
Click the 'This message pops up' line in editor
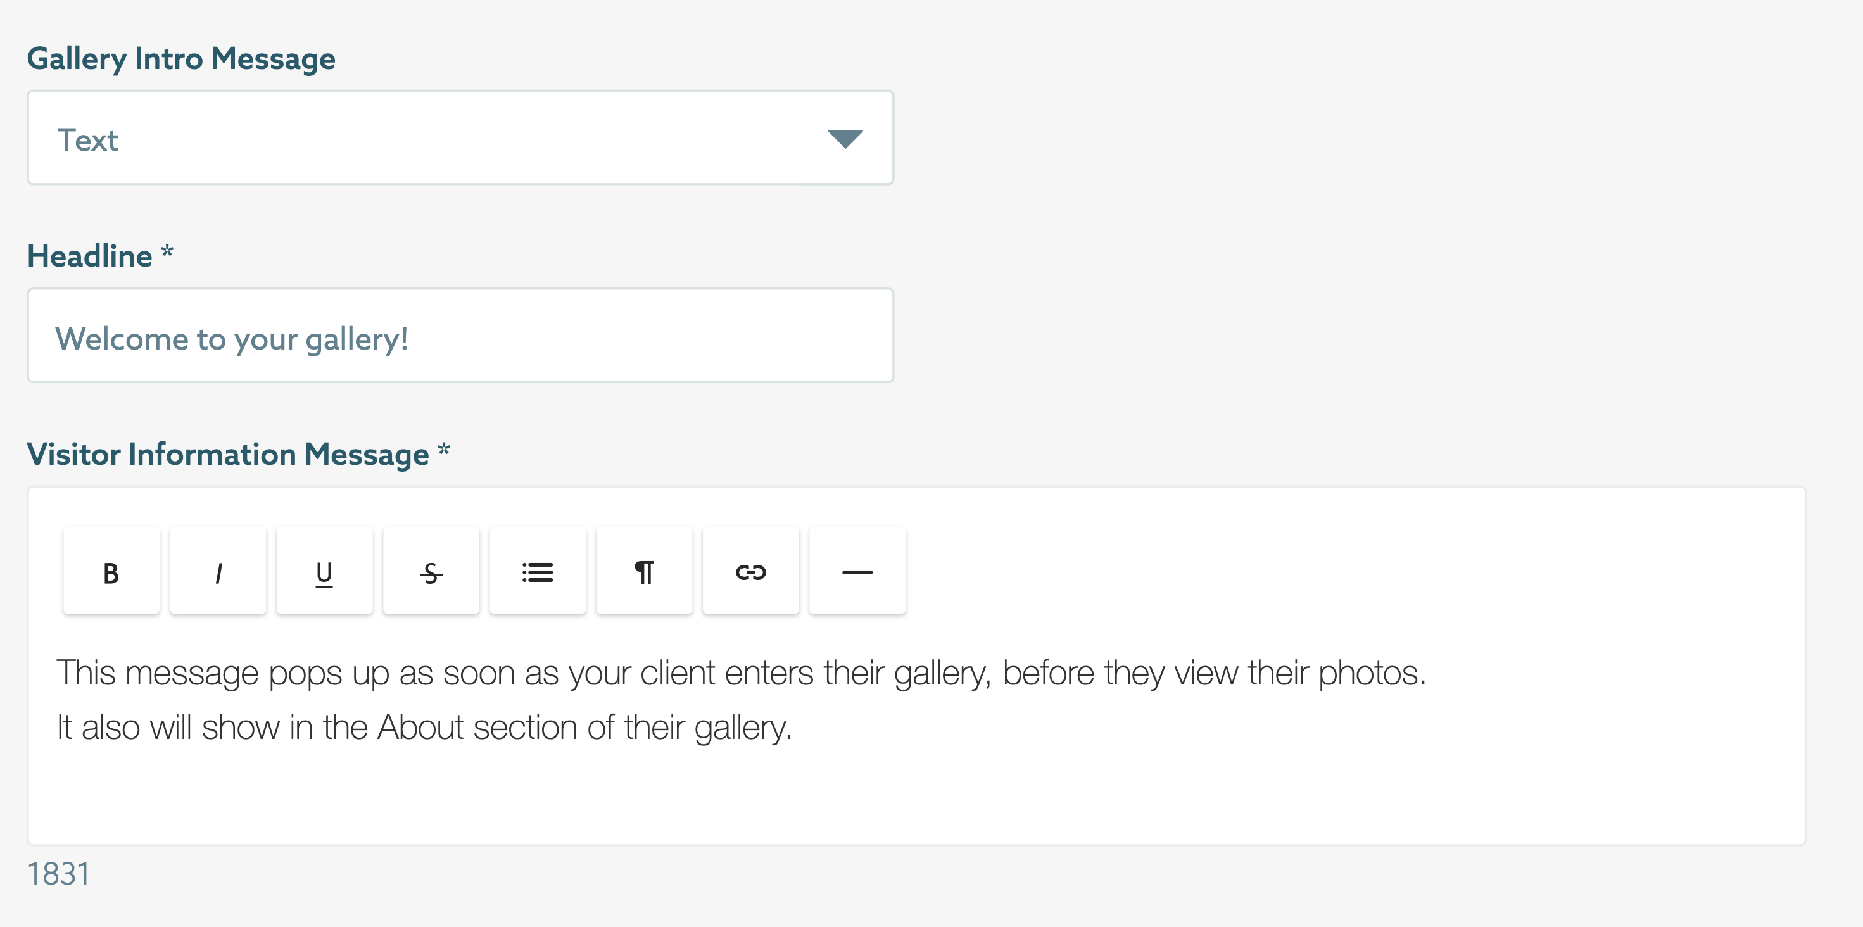pyautogui.click(x=742, y=673)
